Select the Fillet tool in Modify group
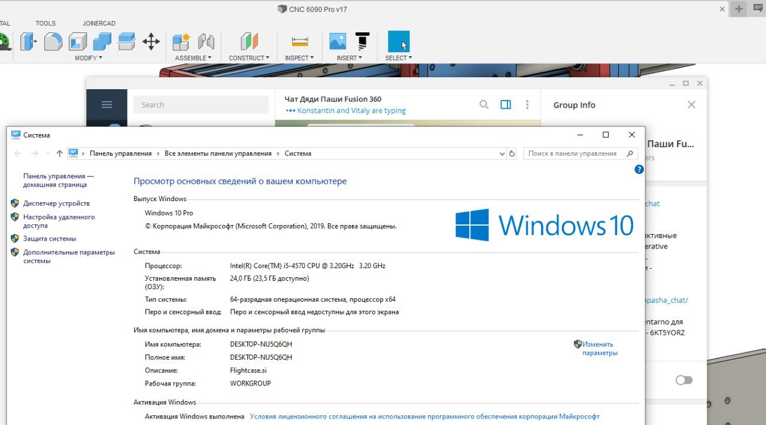The image size is (766, 425). pyautogui.click(x=53, y=41)
